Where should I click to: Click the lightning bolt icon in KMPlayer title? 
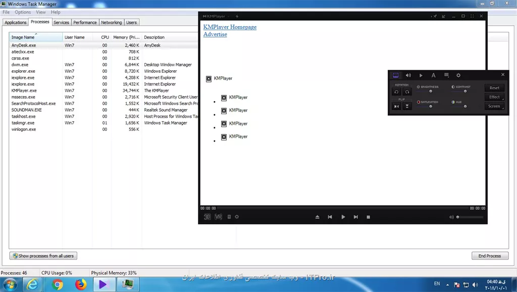(x=237, y=16)
